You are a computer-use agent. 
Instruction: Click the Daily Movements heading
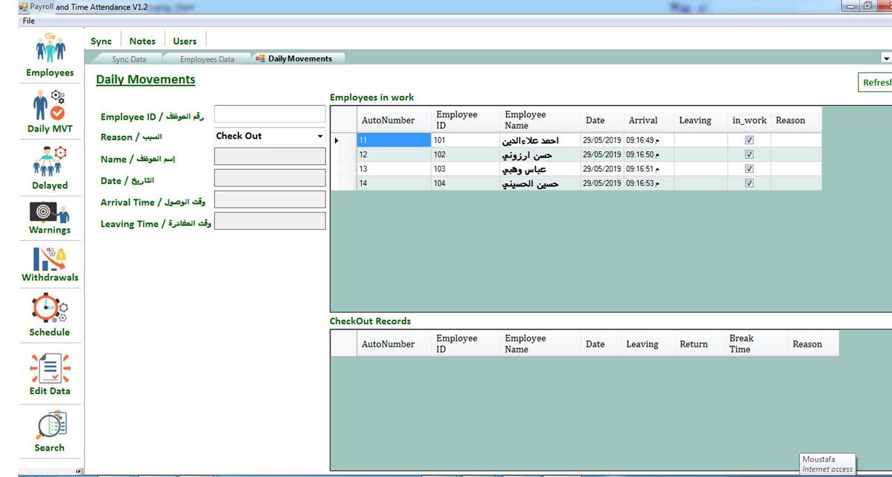coord(146,79)
